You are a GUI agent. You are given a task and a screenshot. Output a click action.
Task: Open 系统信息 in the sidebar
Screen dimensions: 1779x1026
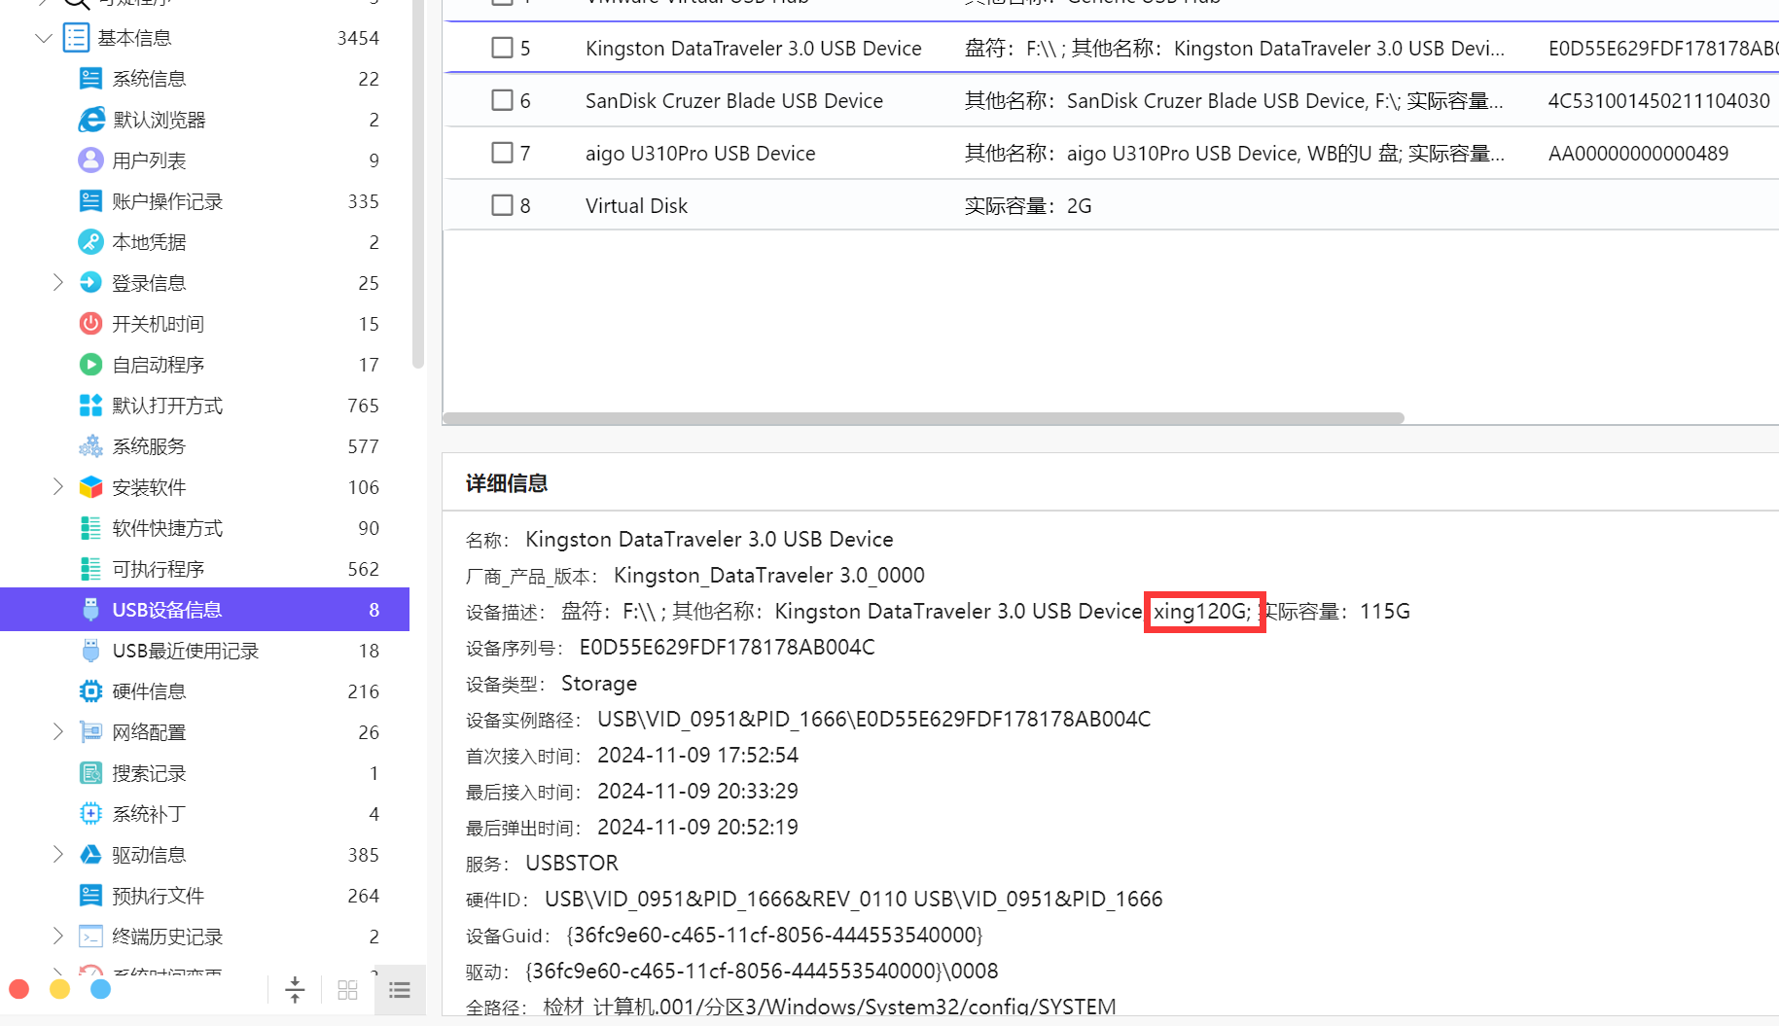[x=149, y=79]
